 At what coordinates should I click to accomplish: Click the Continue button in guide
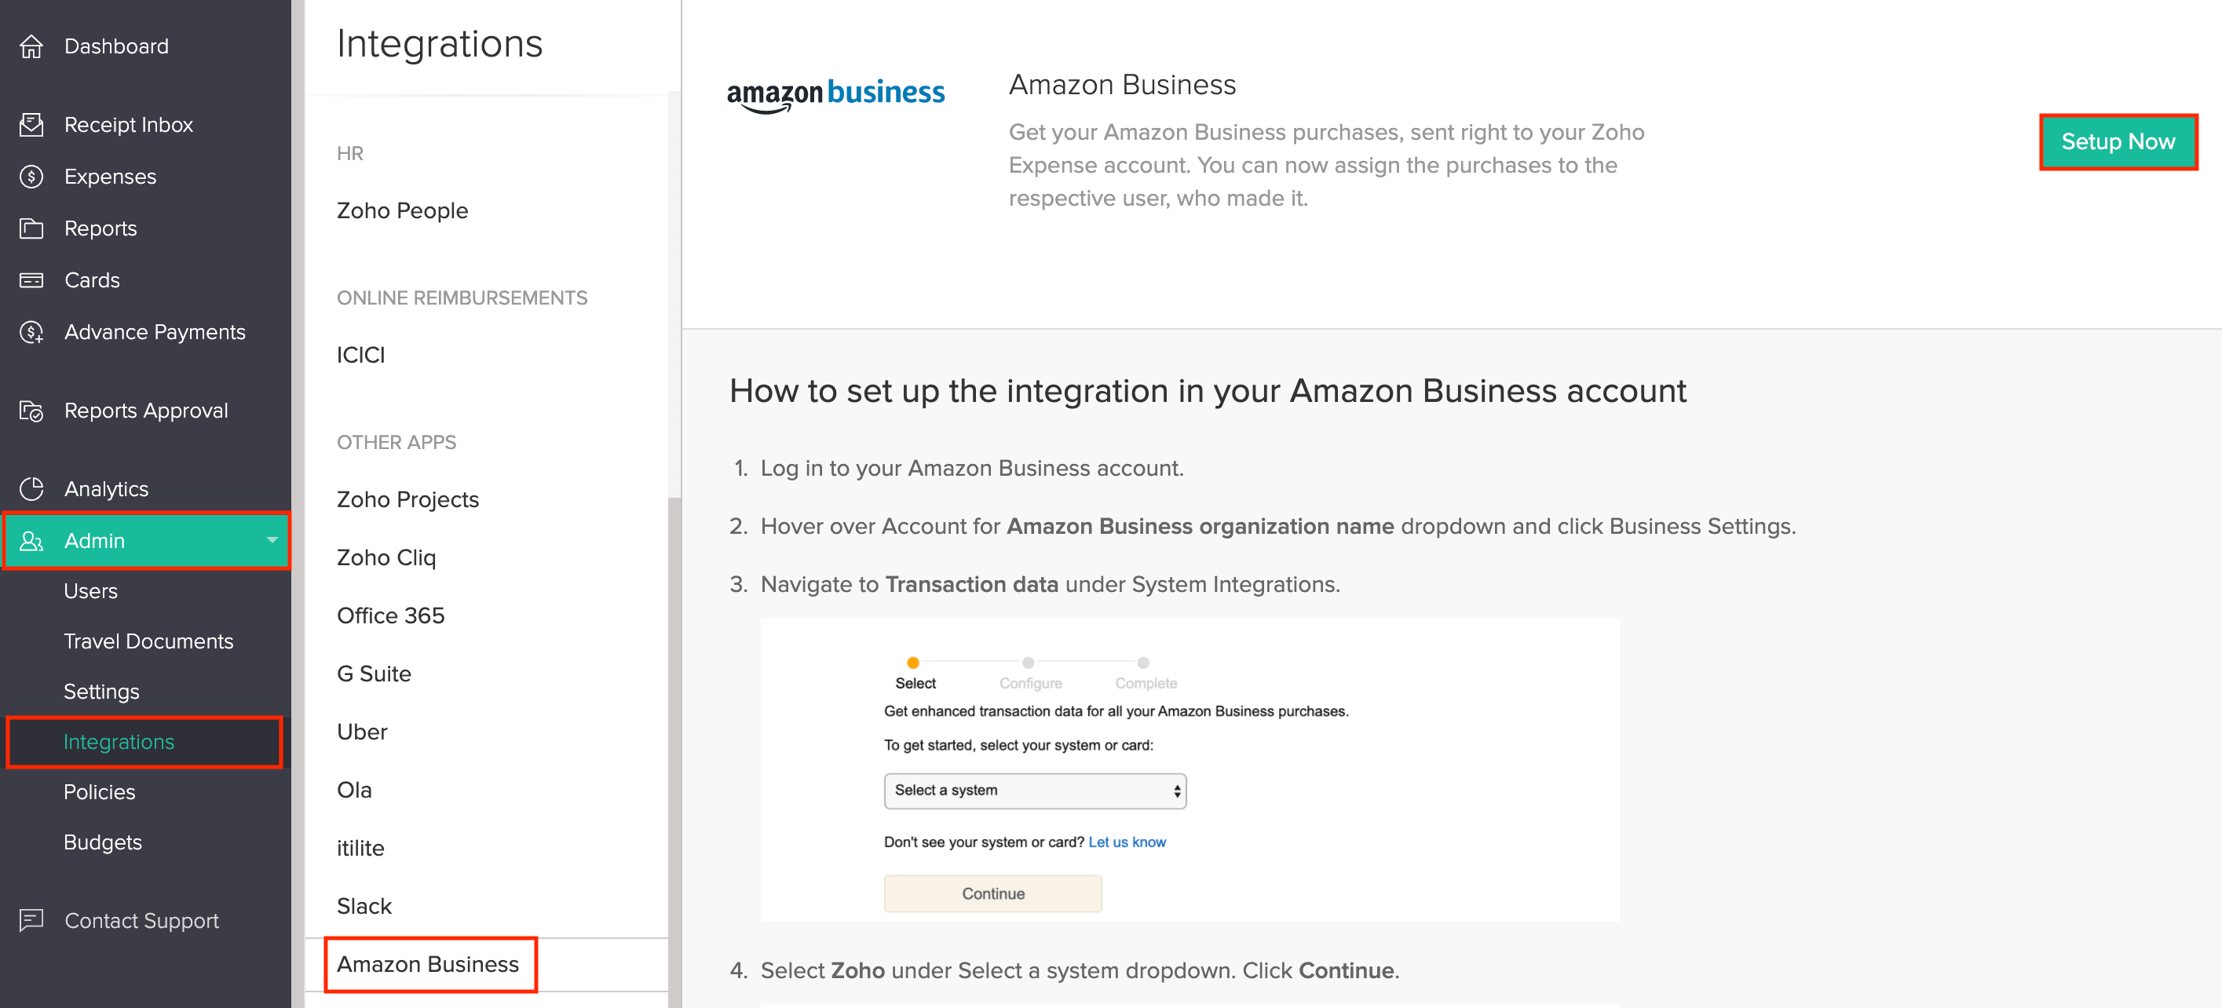pyautogui.click(x=992, y=893)
